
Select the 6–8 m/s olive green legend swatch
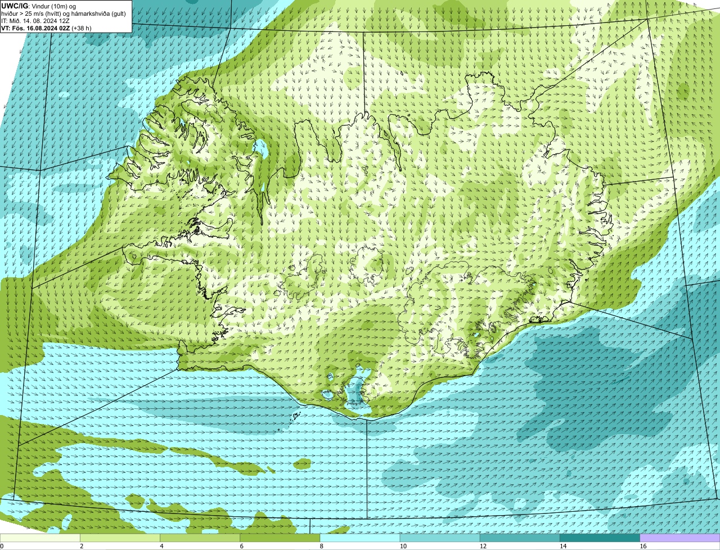pyautogui.click(x=280, y=538)
